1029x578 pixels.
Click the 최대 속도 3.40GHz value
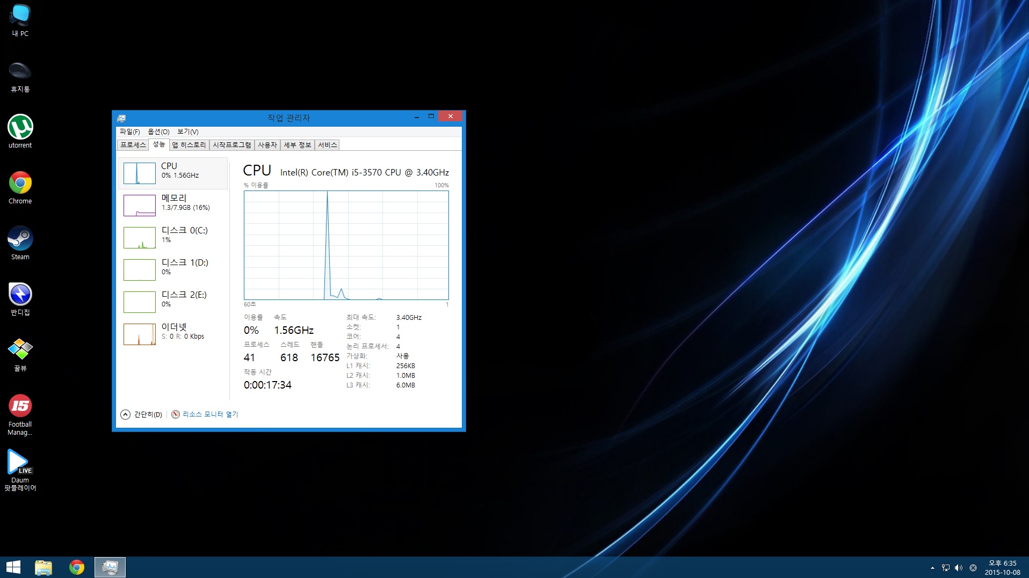(409, 318)
